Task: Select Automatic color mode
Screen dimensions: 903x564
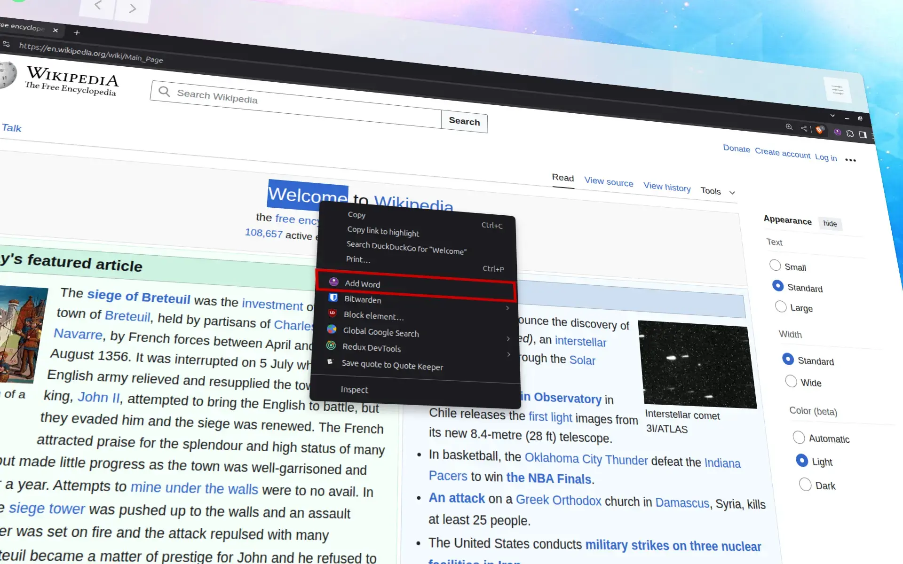Action: coord(799,438)
